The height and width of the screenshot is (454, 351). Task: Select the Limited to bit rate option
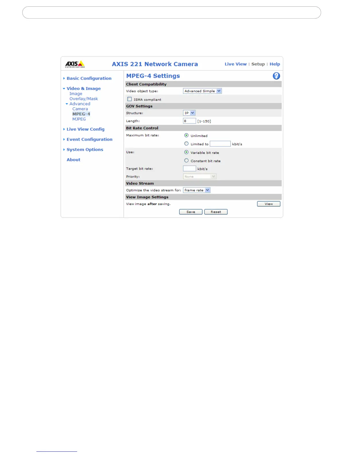click(186, 144)
